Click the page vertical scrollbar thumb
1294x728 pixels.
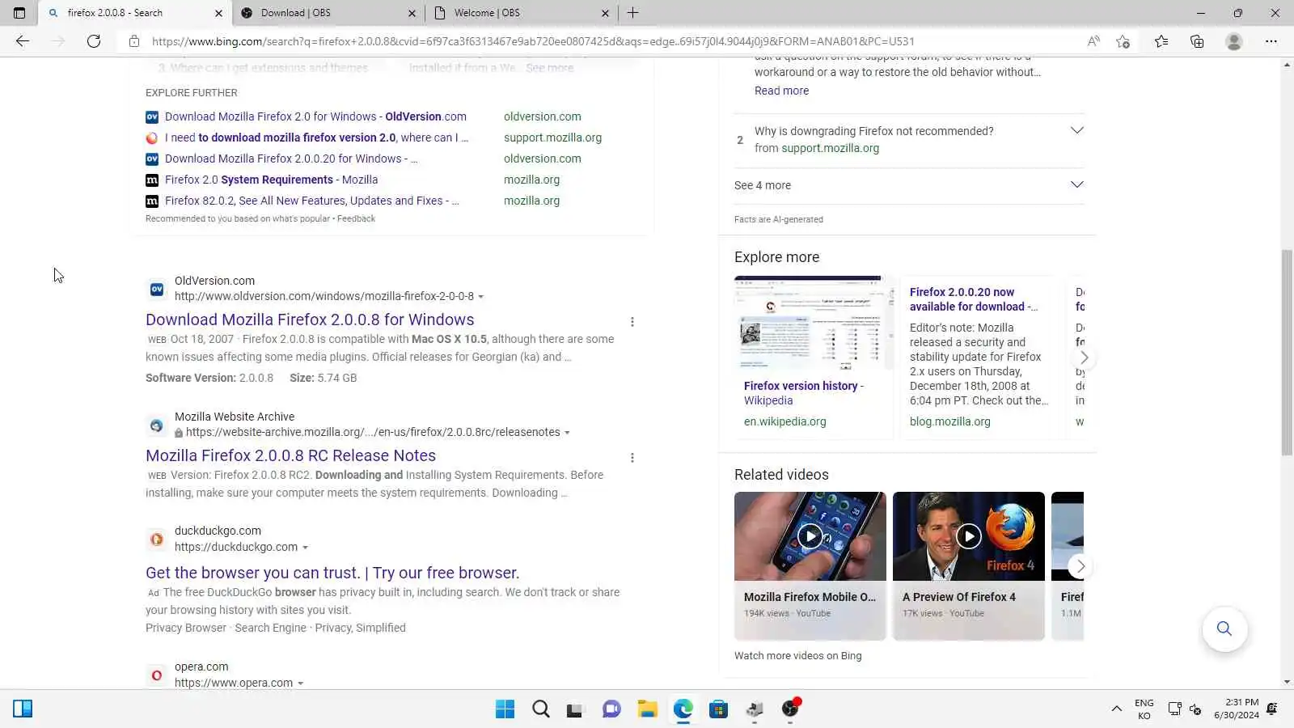(1287, 352)
